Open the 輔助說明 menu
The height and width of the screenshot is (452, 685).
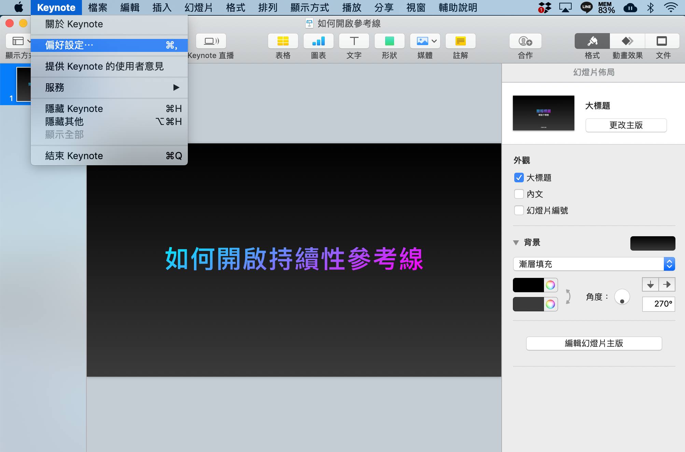tap(458, 8)
